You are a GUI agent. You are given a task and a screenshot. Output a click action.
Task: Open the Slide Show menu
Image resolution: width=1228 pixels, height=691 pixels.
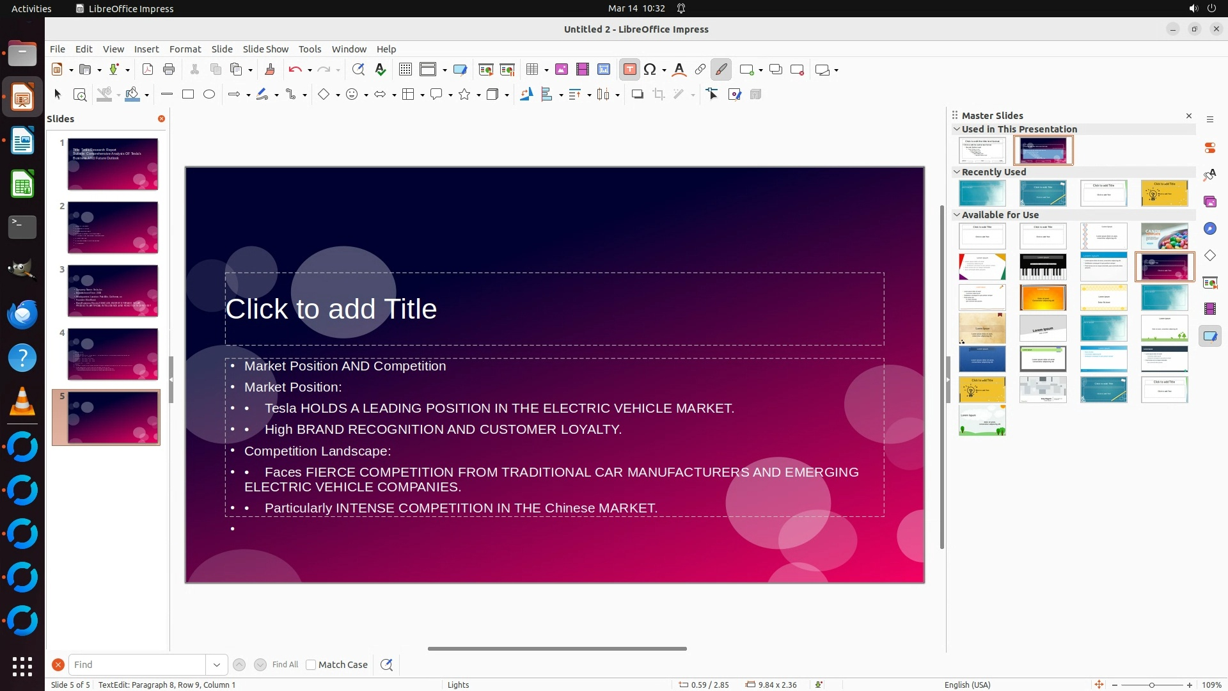(265, 49)
